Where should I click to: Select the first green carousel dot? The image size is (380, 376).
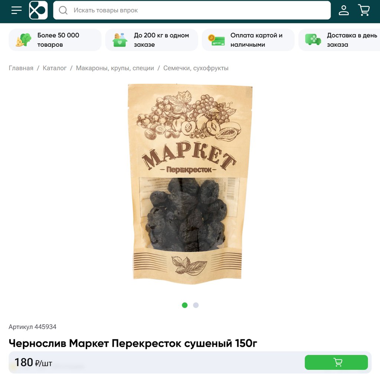click(185, 305)
